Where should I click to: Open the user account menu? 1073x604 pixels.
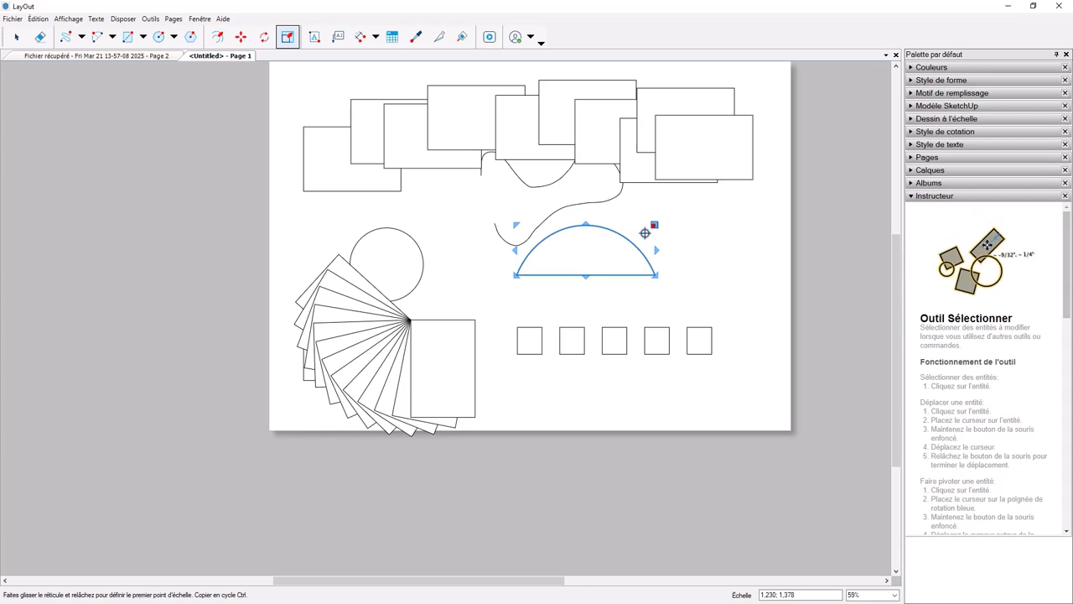pyautogui.click(x=516, y=36)
